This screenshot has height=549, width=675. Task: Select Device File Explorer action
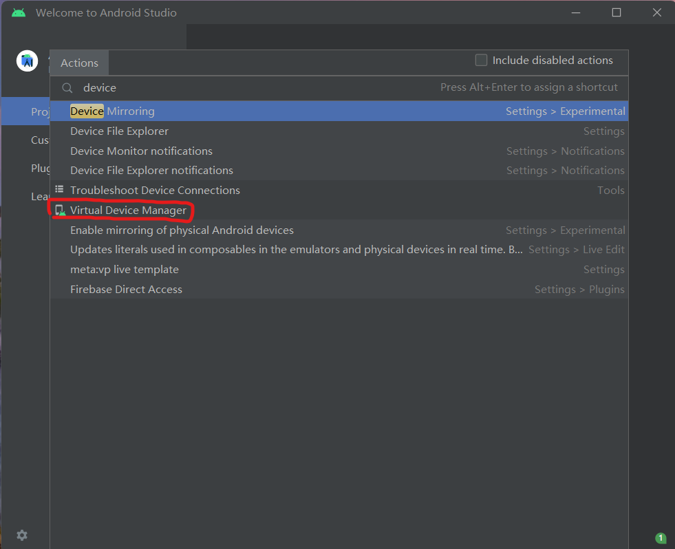339,131
